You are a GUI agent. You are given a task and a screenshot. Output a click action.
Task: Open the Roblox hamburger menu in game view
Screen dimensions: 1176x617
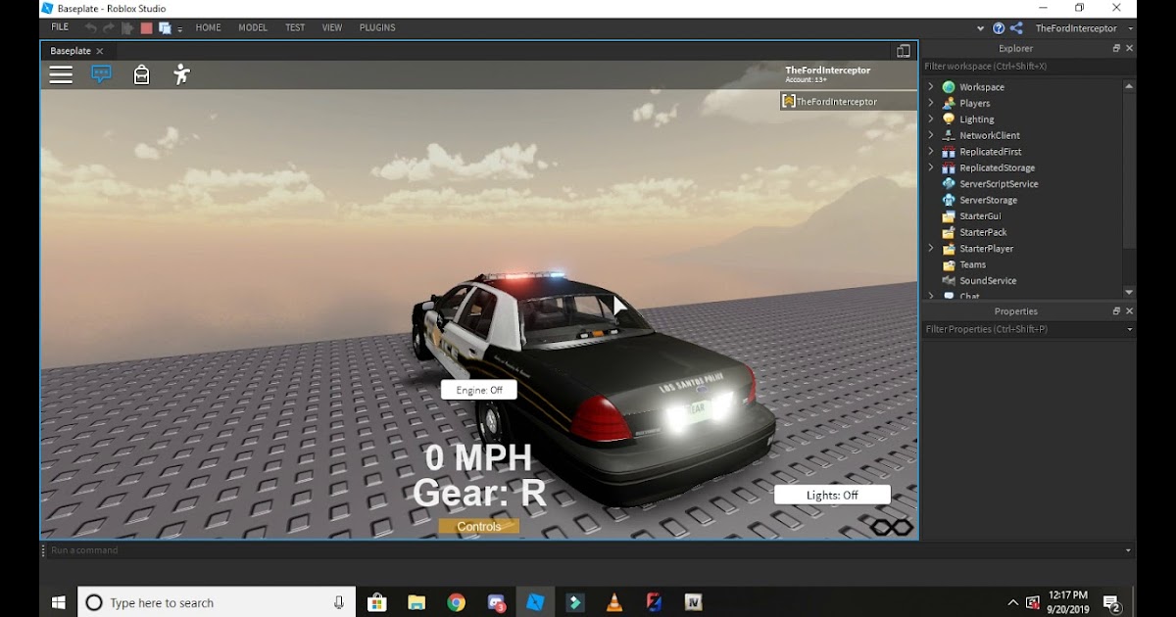pos(61,75)
